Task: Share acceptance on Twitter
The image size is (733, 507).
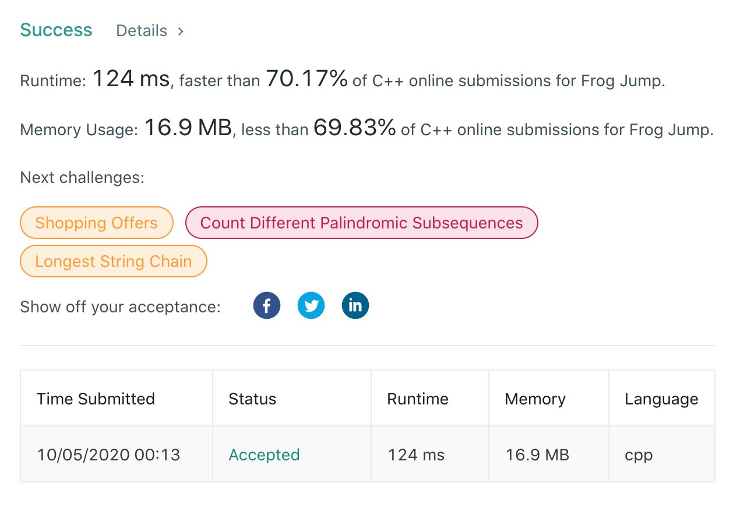Action: click(311, 305)
